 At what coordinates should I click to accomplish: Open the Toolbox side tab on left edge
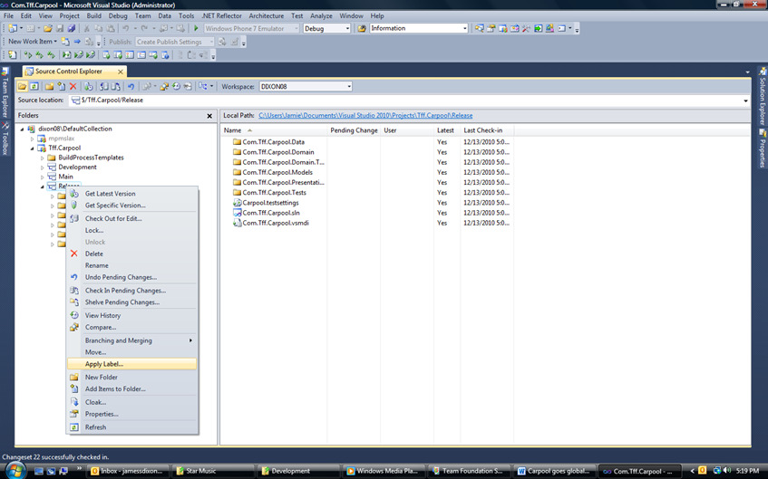coord(5,139)
